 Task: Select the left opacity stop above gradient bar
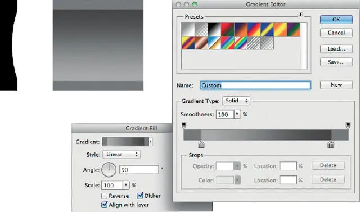point(184,125)
